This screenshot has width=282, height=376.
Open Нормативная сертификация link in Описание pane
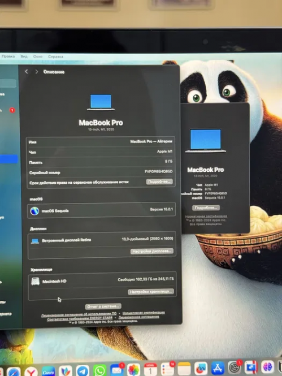144,313
